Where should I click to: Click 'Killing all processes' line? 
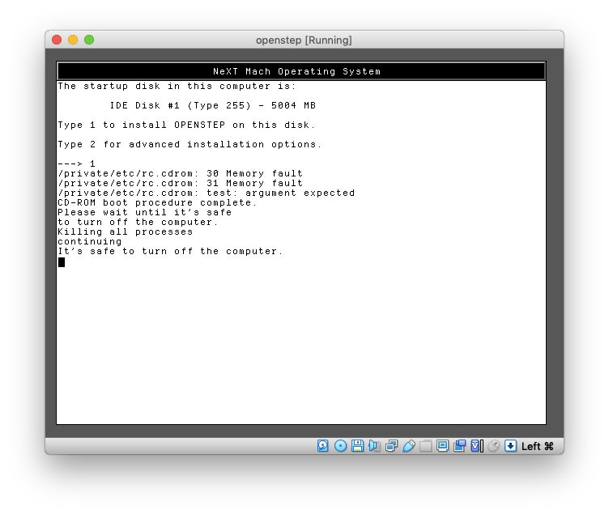point(125,232)
